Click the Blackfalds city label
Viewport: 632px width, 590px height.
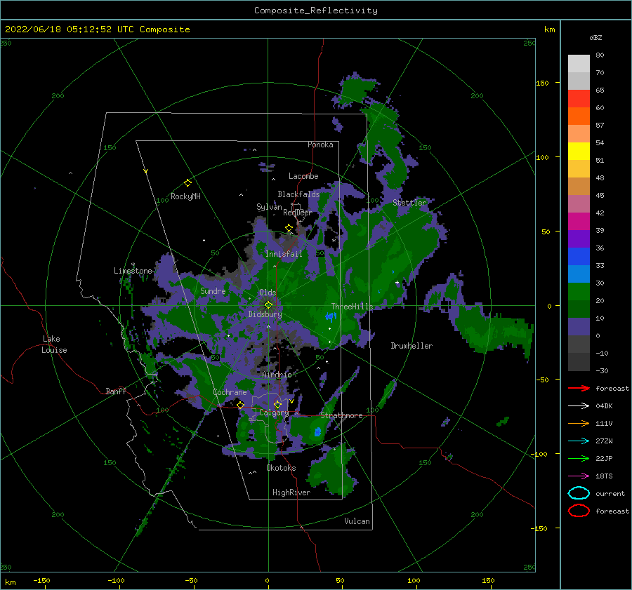(298, 194)
